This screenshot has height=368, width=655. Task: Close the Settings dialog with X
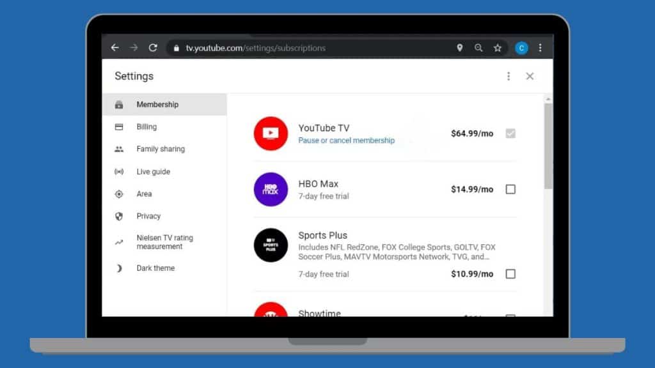coord(530,77)
